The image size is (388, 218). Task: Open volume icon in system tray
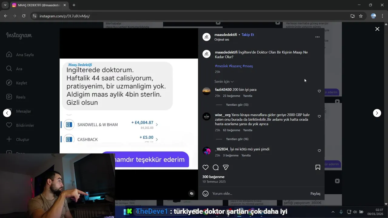point(355,212)
